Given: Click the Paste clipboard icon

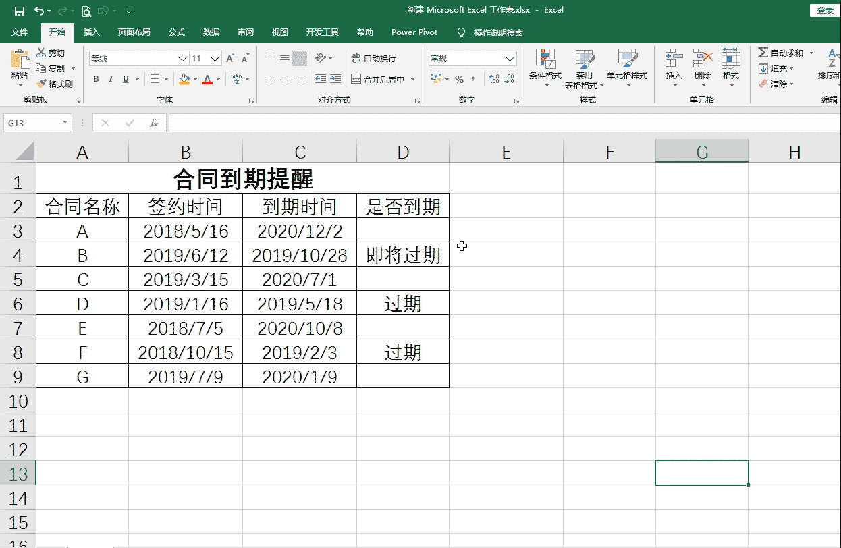Looking at the screenshot, I should tap(20, 59).
